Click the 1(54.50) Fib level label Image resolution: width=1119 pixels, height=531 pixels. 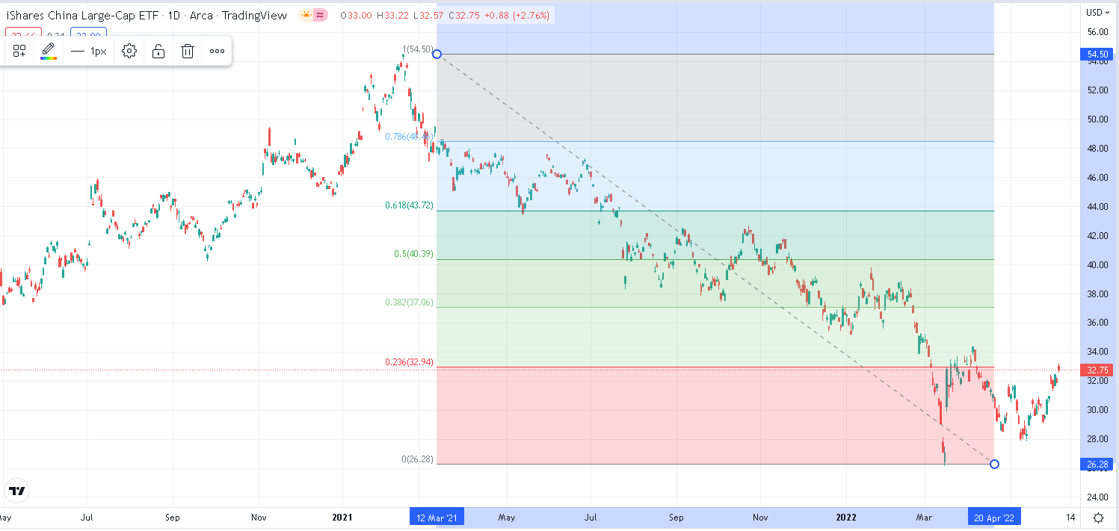[x=418, y=49]
